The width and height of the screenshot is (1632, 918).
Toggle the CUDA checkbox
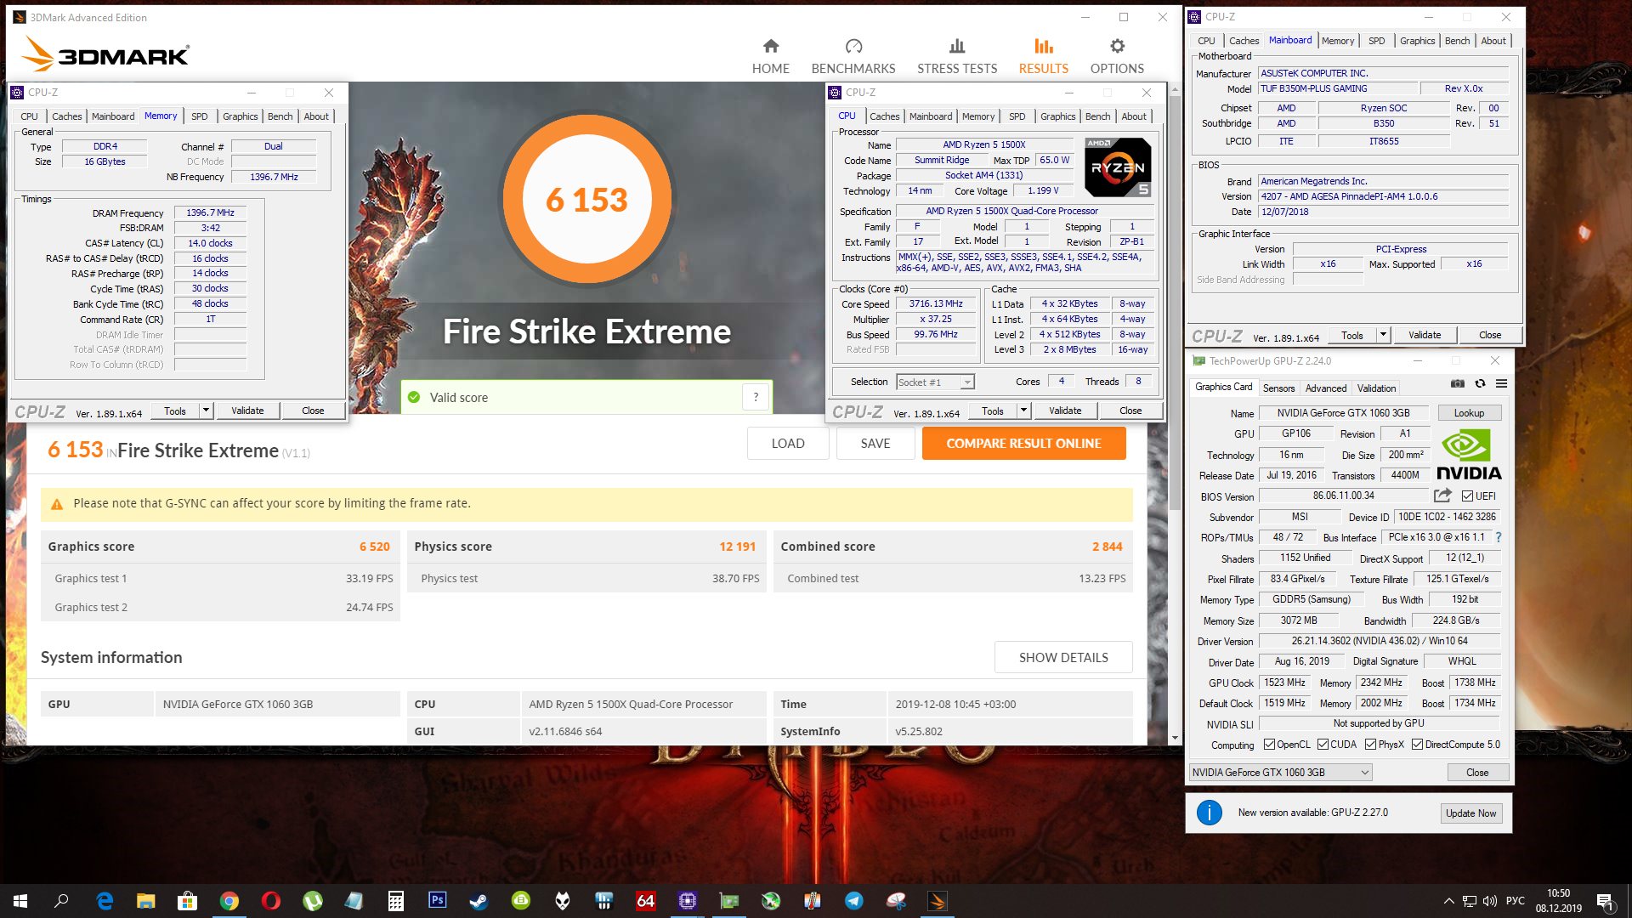click(x=1323, y=745)
